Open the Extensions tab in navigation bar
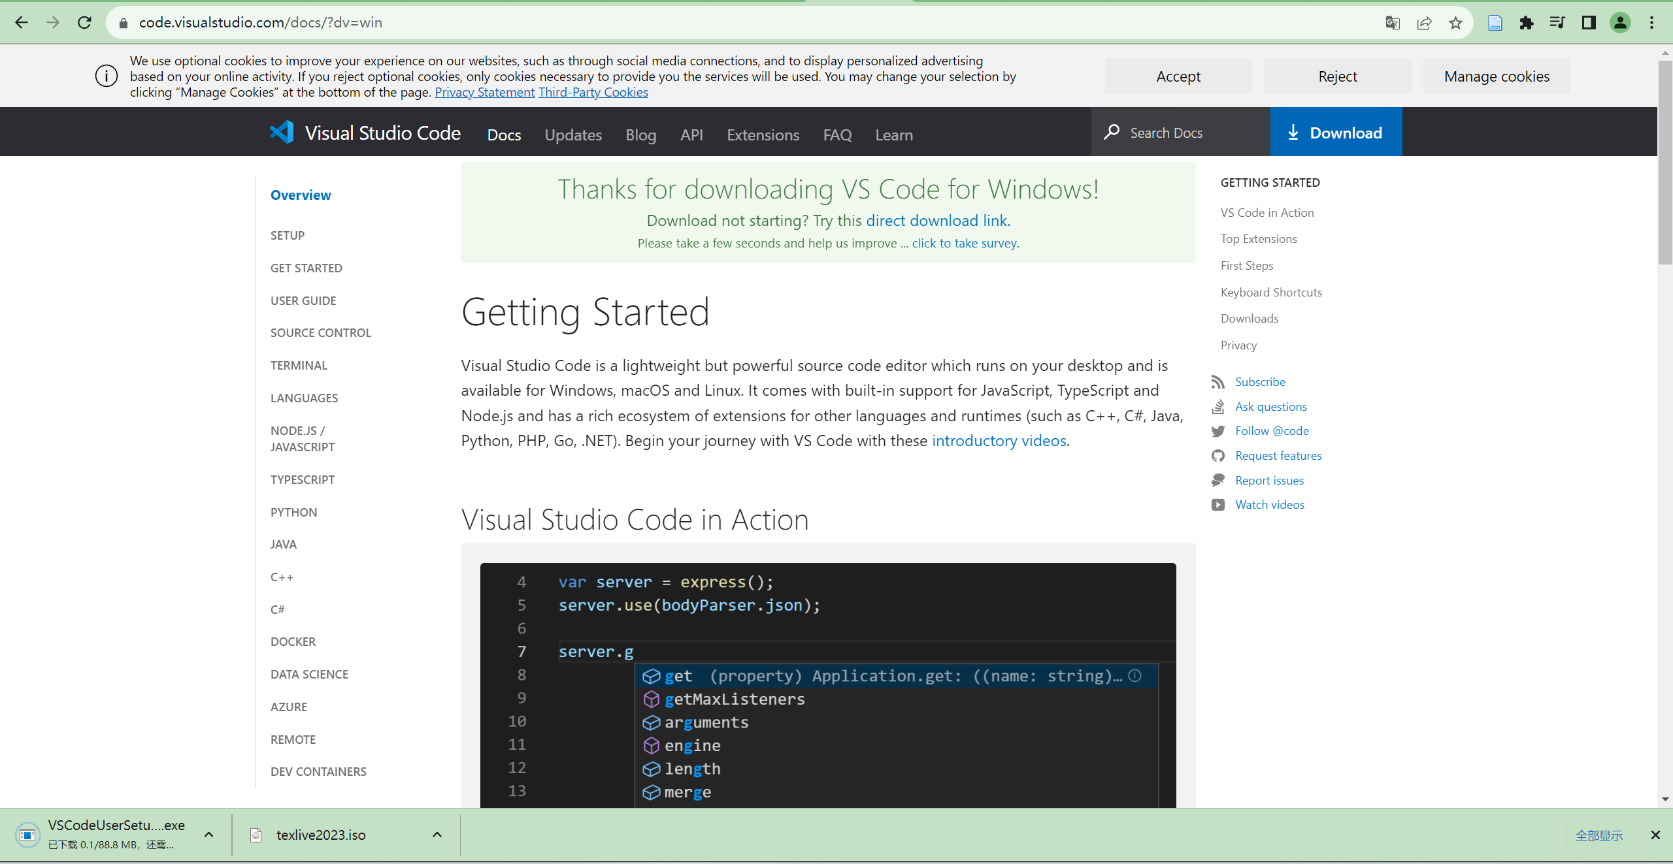 click(x=763, y=135)
